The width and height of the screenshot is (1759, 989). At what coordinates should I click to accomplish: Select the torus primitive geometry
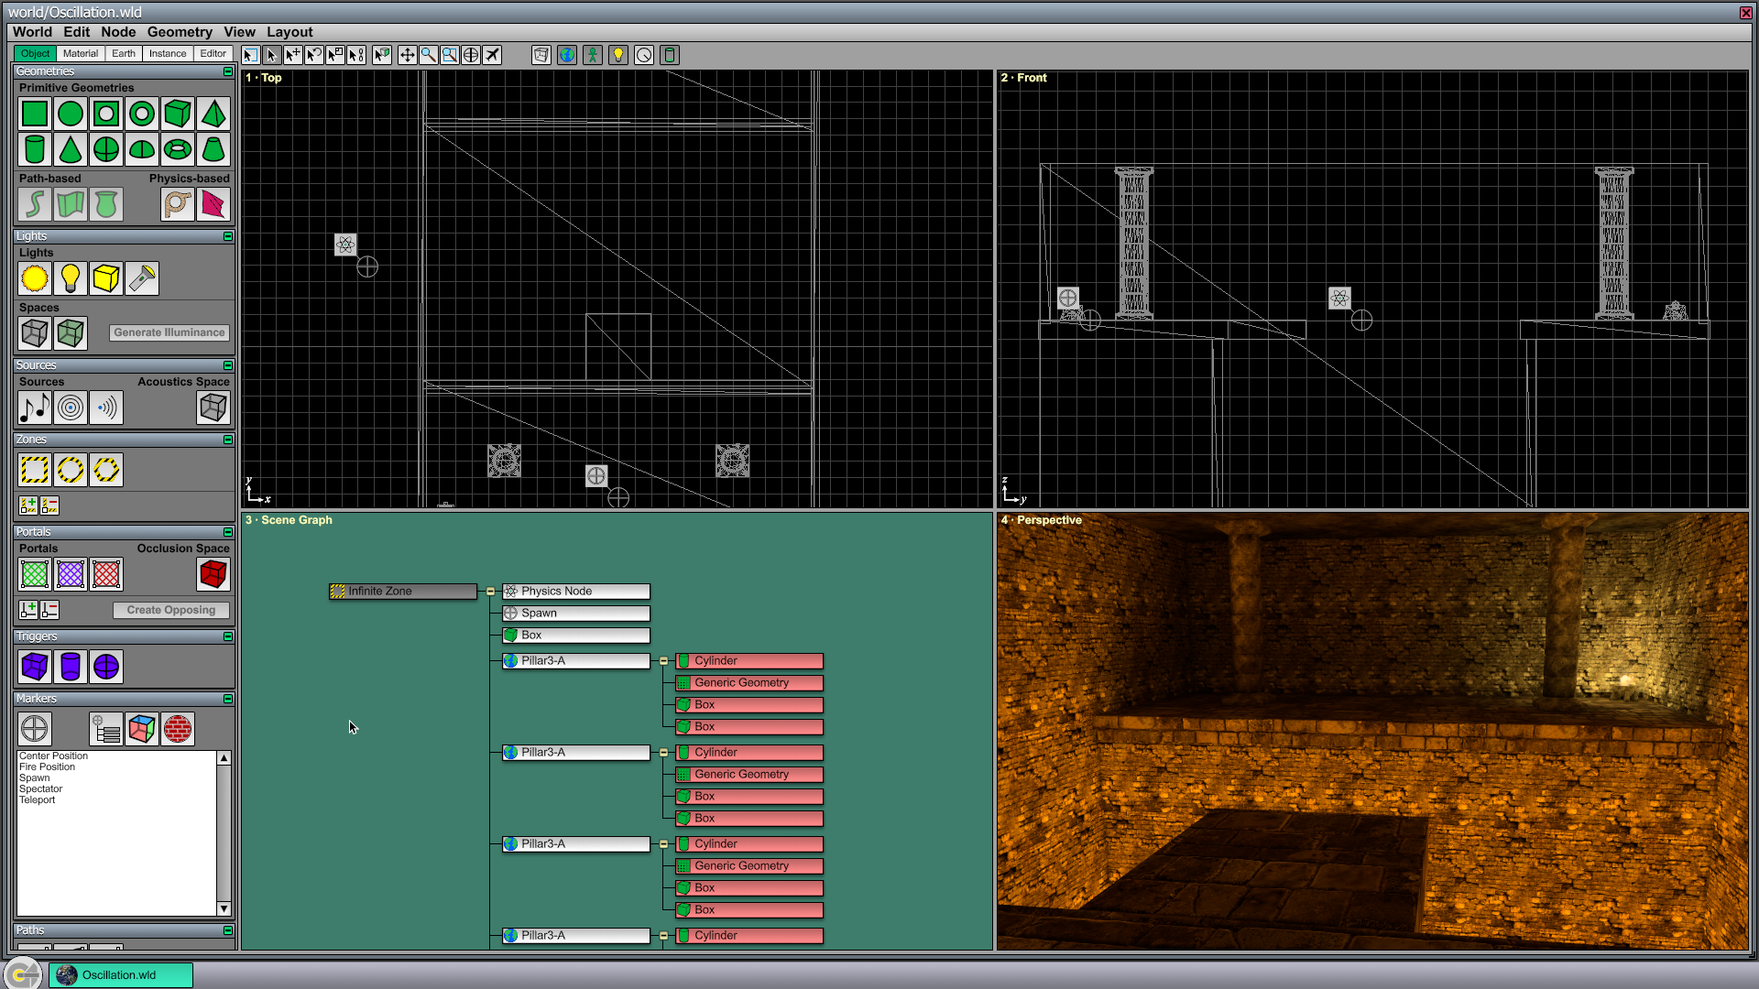pos(178,149)
